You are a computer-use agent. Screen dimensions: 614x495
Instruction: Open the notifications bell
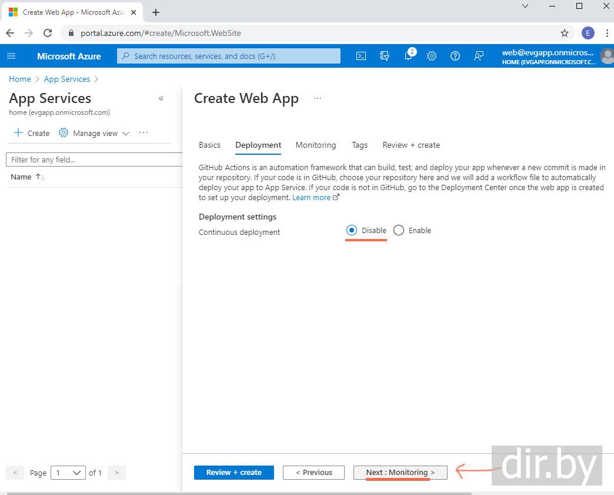click(x=408, y=56)
